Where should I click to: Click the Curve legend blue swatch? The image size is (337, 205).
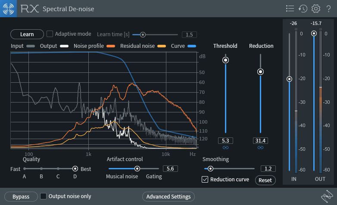pyautogui.click(x=192, y=46)
